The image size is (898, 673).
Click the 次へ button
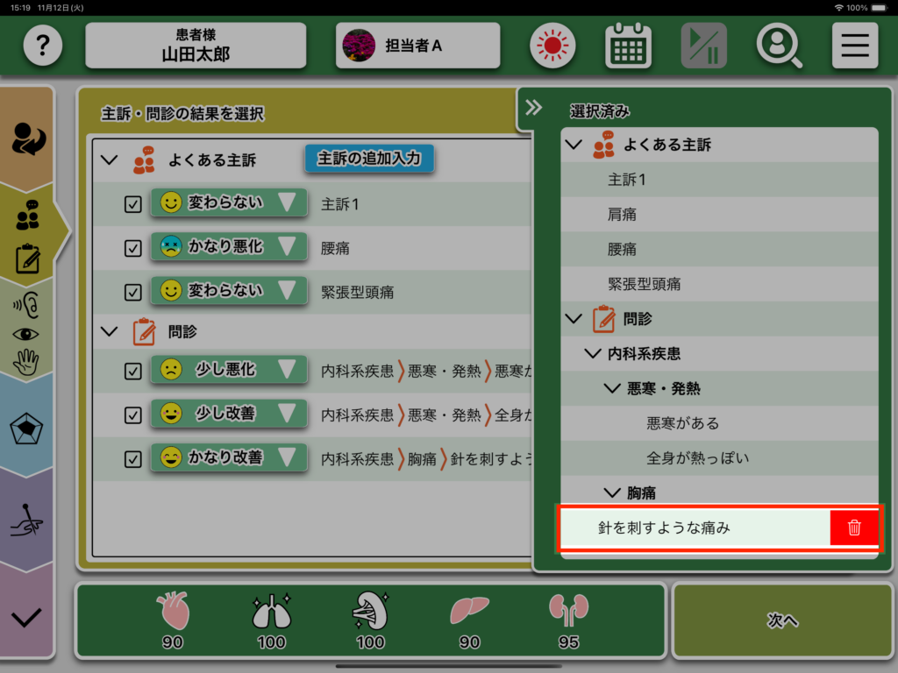click(x=782, y=620)
